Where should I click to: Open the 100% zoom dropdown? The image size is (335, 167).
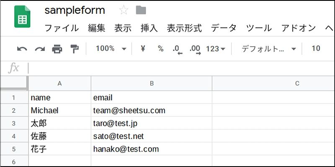point(111,49)
